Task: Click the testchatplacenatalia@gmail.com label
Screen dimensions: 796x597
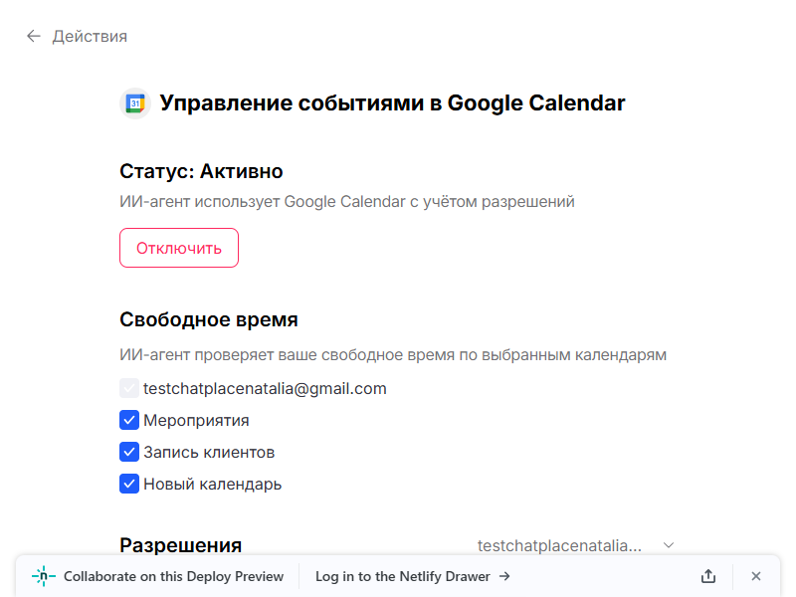Action: (265, 388)
